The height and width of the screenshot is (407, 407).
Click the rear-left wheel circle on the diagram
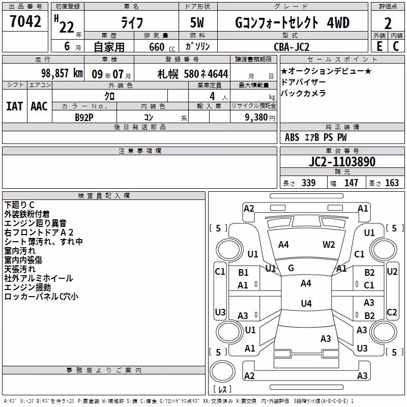click(x=229, y=332)
